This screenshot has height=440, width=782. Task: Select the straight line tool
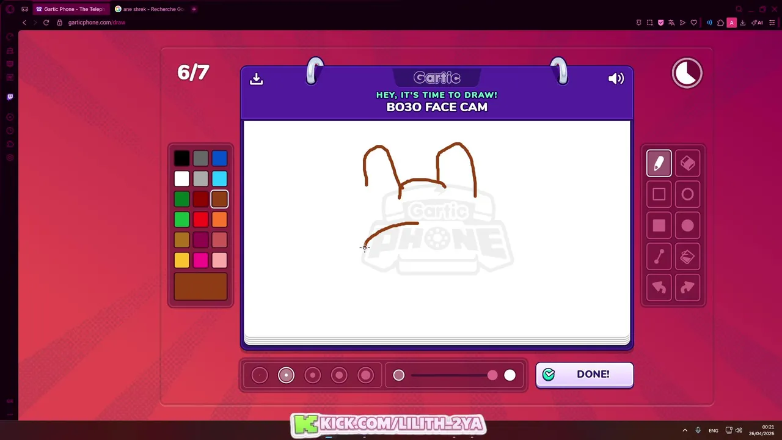[x=659, y=257]
